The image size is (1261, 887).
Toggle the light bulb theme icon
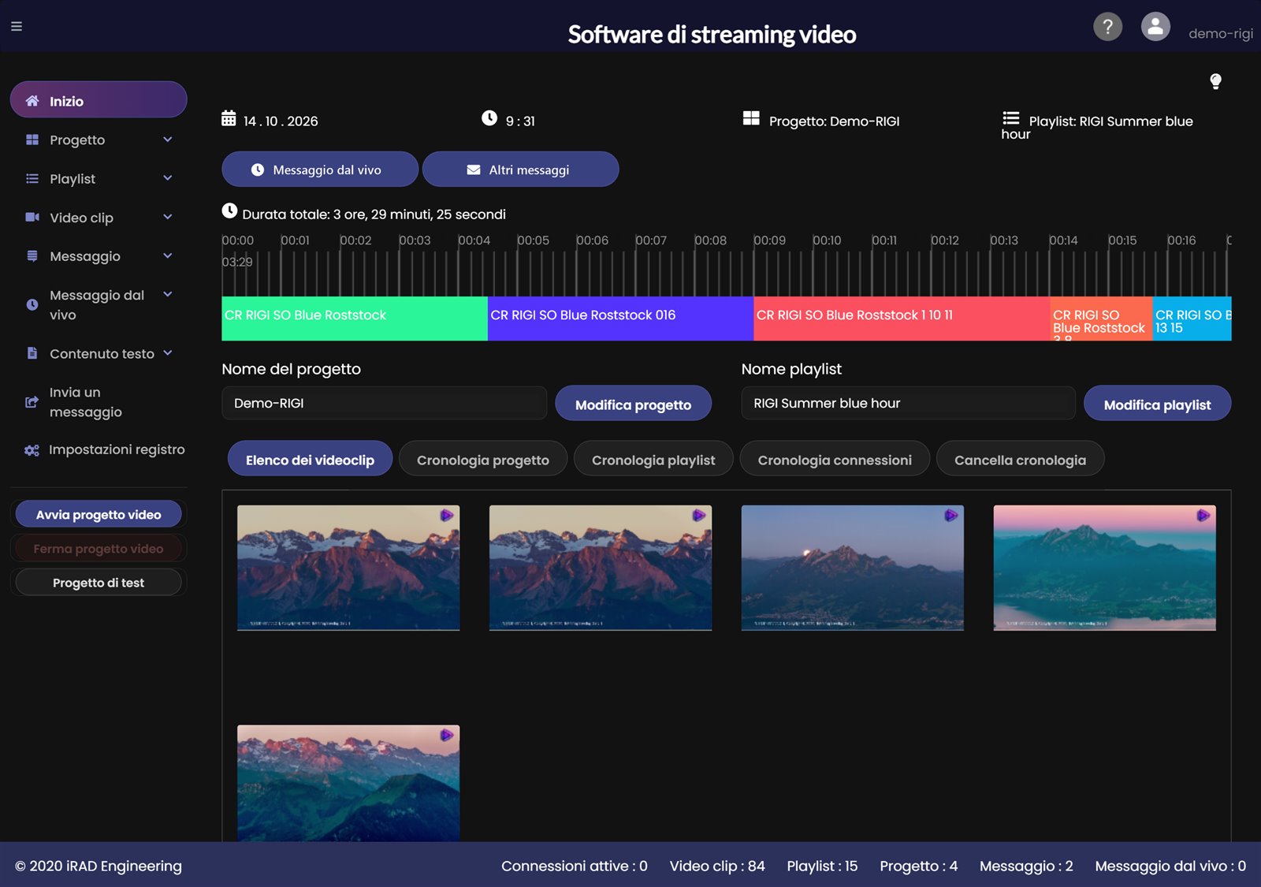(x=1215, y=81)
